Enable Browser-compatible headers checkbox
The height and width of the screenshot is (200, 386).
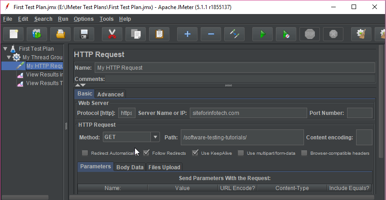[304, 153]
